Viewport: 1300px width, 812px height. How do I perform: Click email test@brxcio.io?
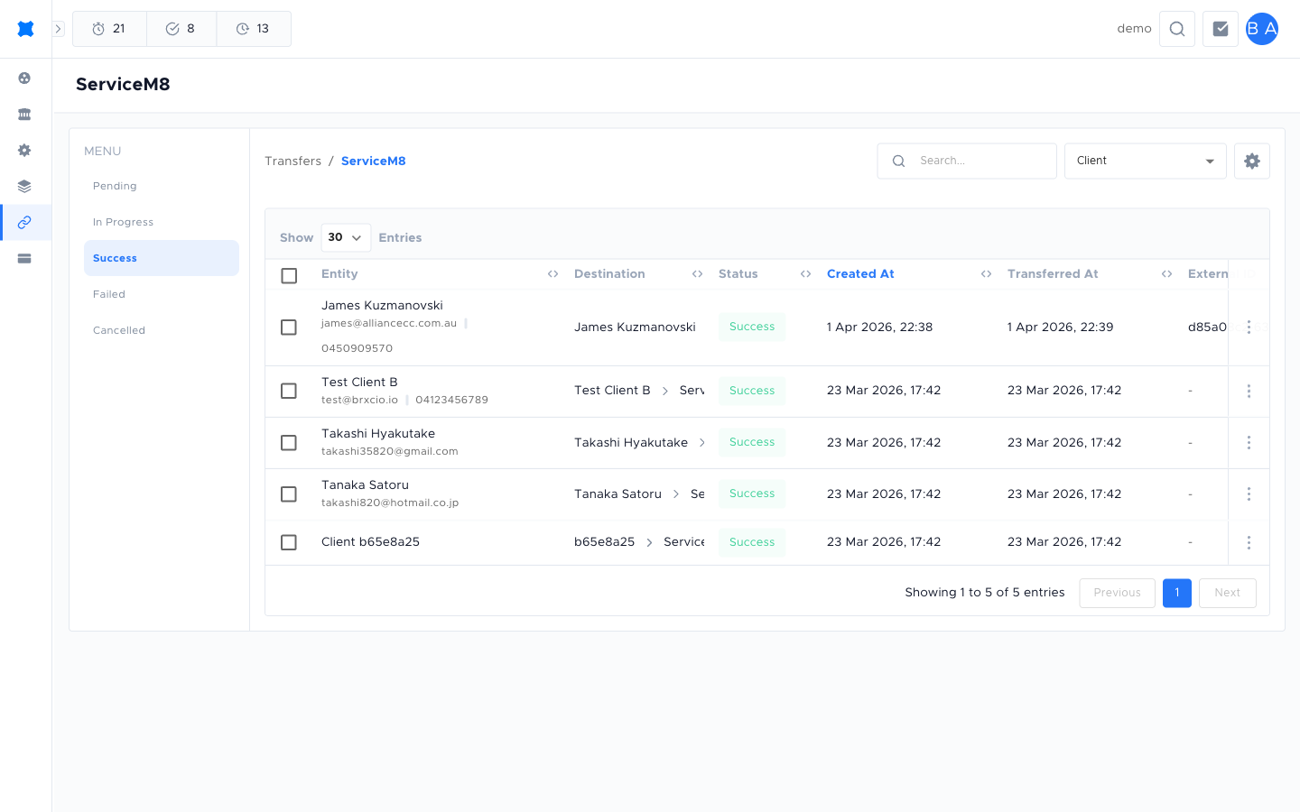[x=359, y=400]
